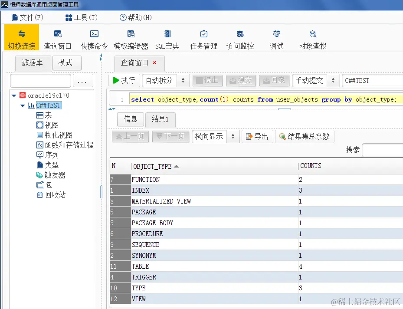The image size is (403, 309).
Task: Toggle editor pane collapse arrows
Action: 112,109
